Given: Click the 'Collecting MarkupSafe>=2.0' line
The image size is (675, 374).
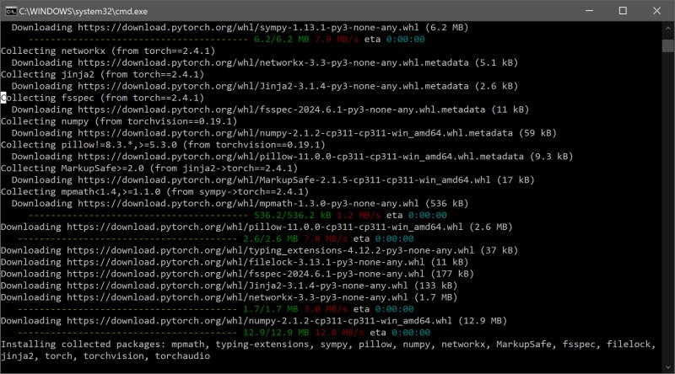Looking at the screenshot, I should click(x=149, y=168).
